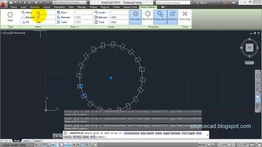Click the TOP face of the ViewCube
The image size is (262, 147).
(249, 48)
